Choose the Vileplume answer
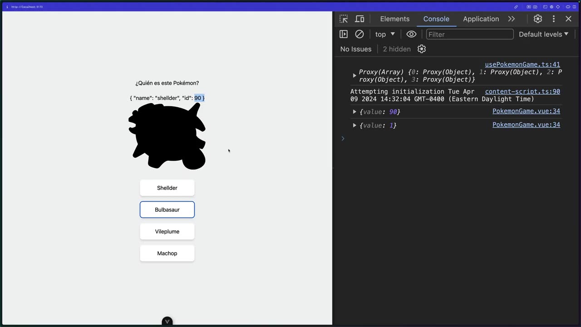 tap(167, 232)
